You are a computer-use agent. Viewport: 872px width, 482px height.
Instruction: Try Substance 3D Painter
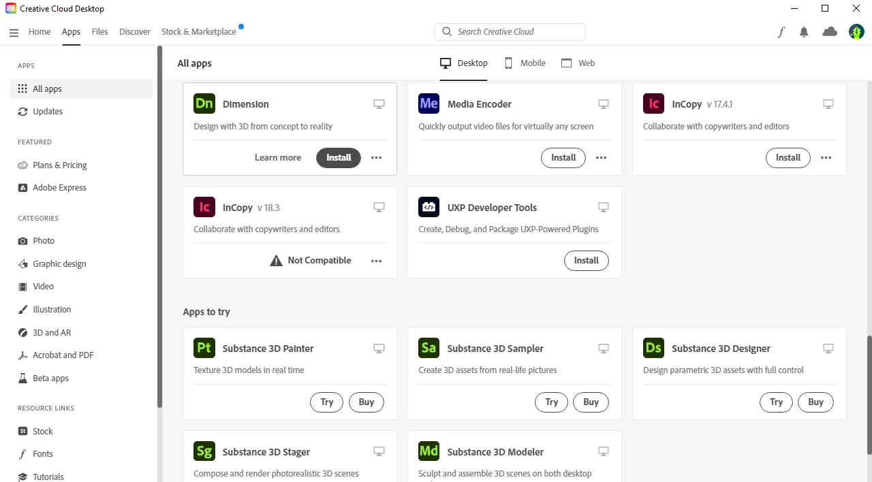coord(327,402)
